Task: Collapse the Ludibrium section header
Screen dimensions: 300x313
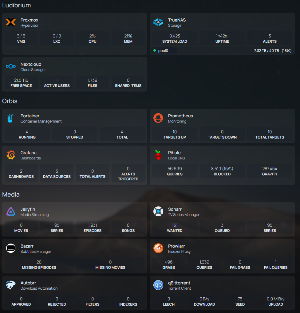Action: [17, 5]
